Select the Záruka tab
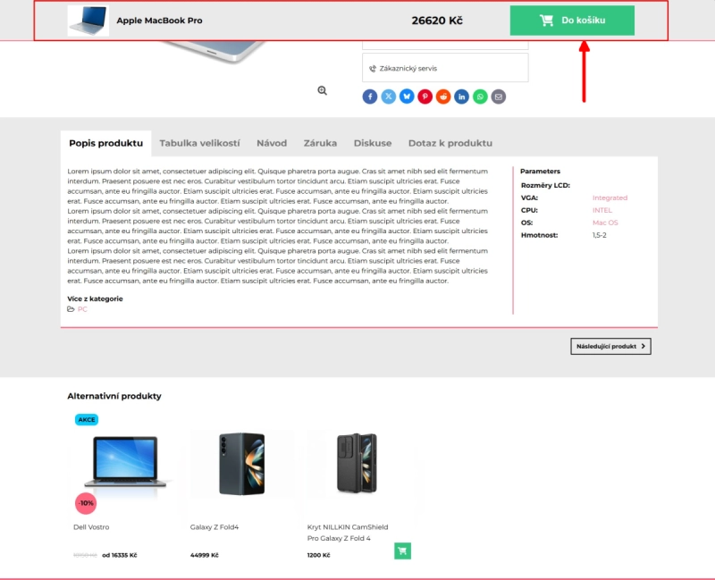Image resolution: width=715 pixels, height=580 pixels. coord(320,143)
